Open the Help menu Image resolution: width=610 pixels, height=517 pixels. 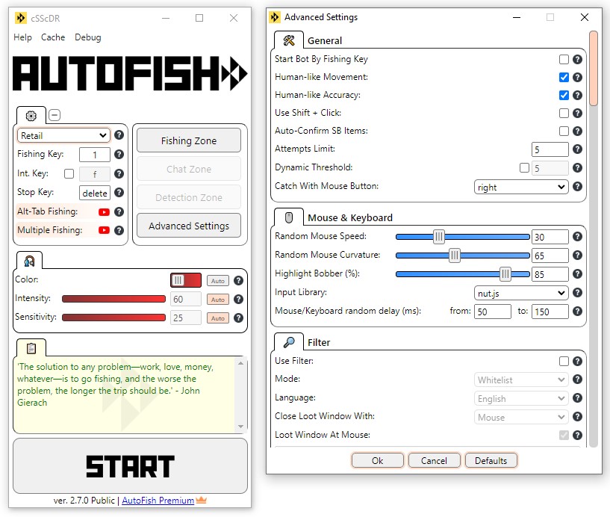tap(22, 37)
